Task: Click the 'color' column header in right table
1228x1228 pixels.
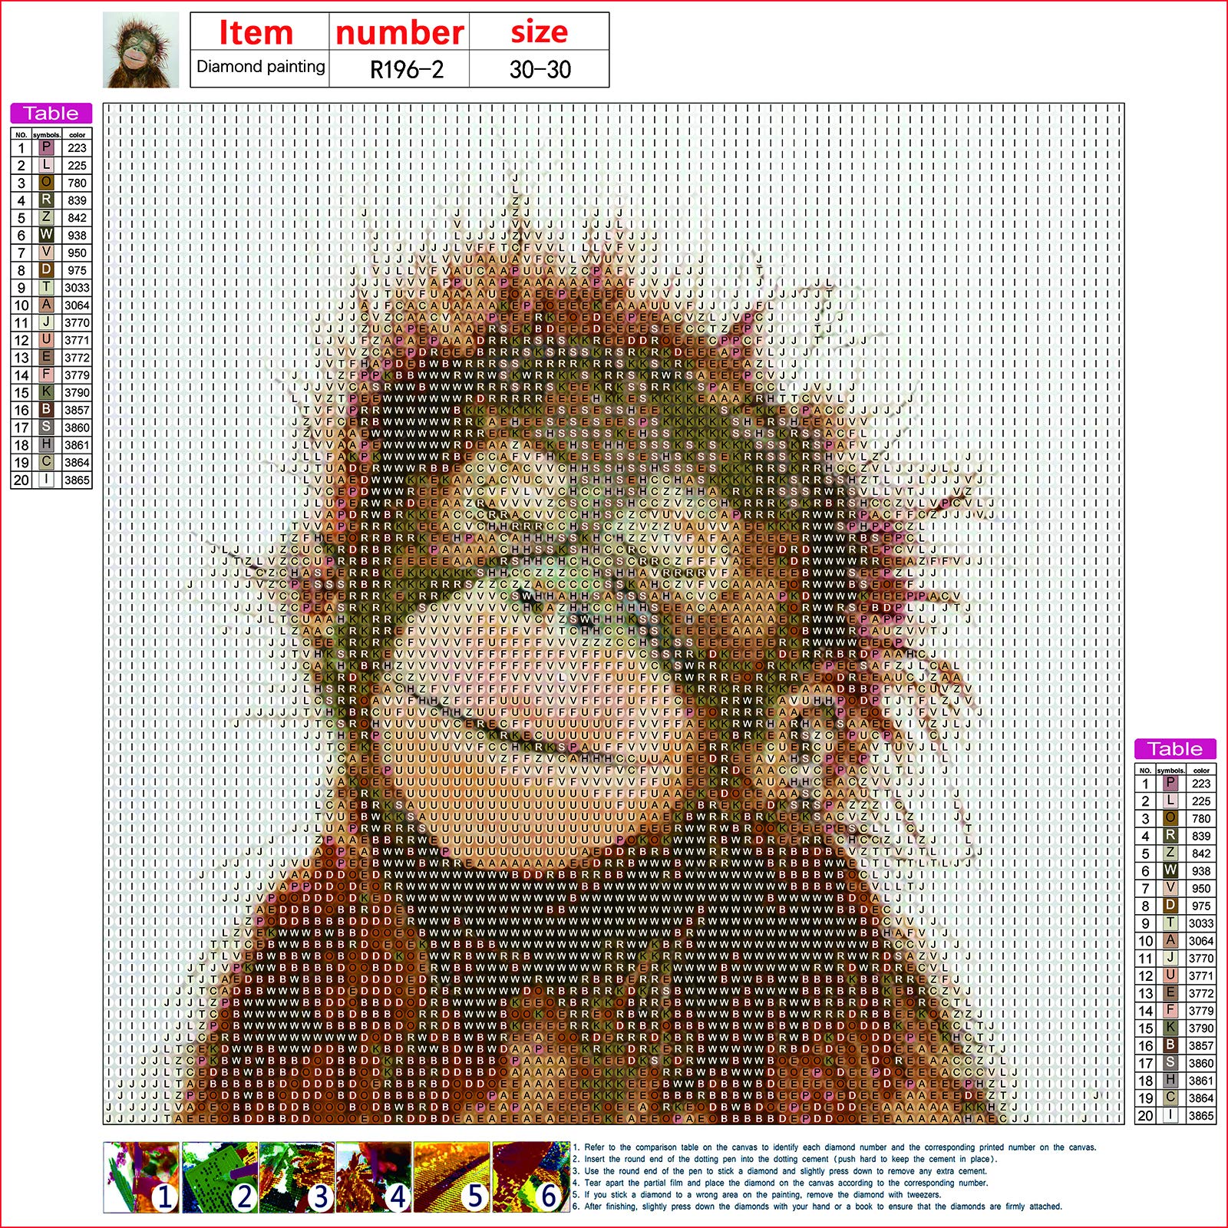Action: (x=1202, y=770)
